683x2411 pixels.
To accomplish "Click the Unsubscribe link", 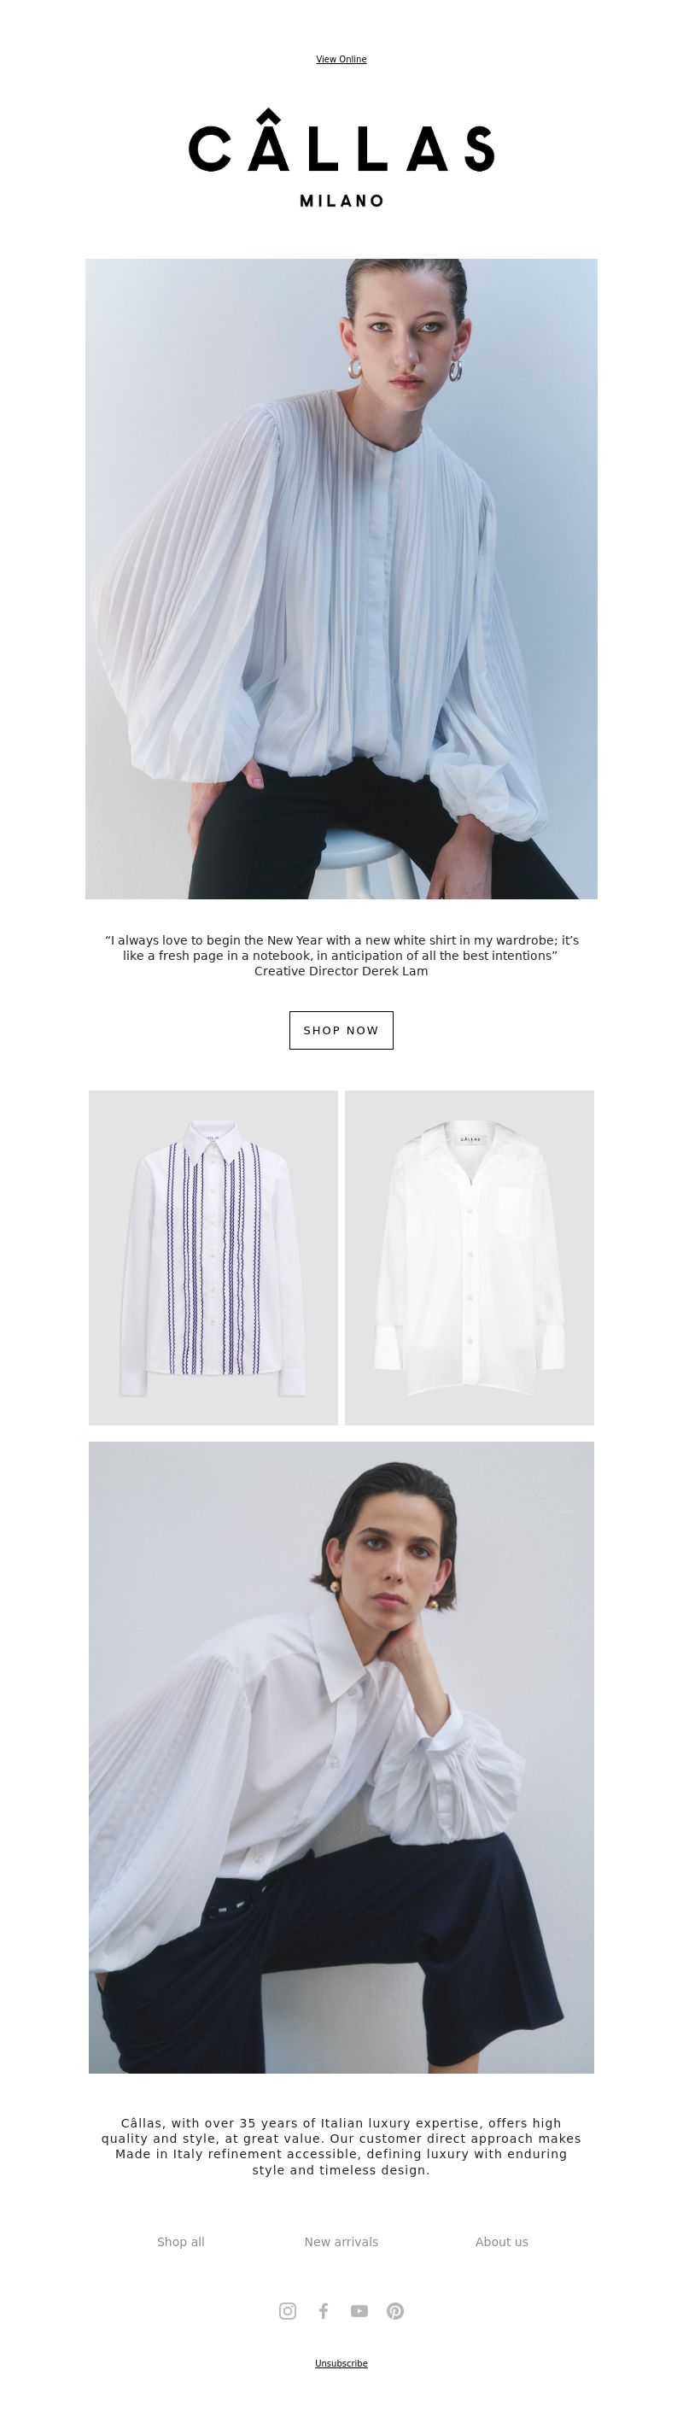I will (341, 2363).
